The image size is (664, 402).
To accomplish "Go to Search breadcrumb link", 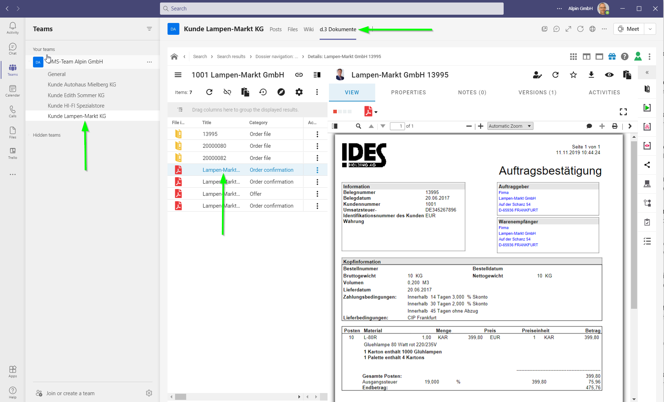I will (200, 56).
